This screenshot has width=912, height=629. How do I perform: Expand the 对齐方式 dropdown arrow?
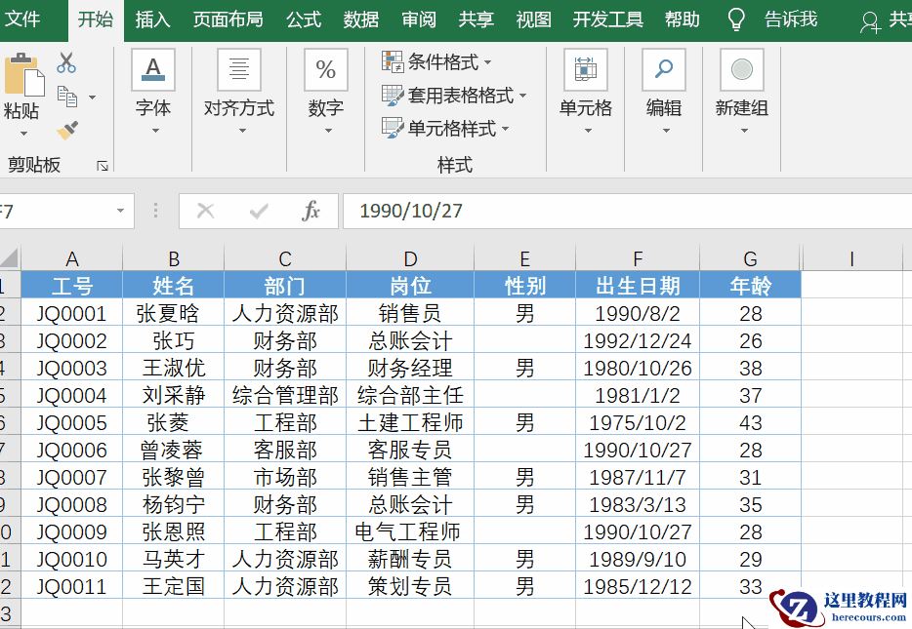[x=242, y=131]
